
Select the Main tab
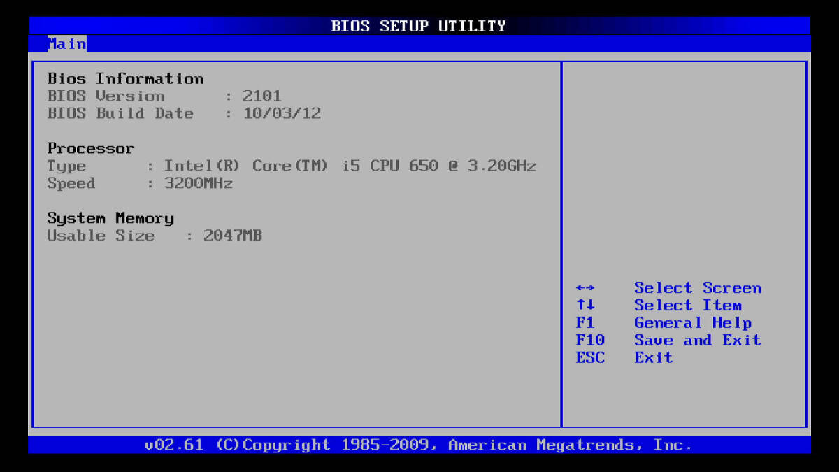click(67, 44)
